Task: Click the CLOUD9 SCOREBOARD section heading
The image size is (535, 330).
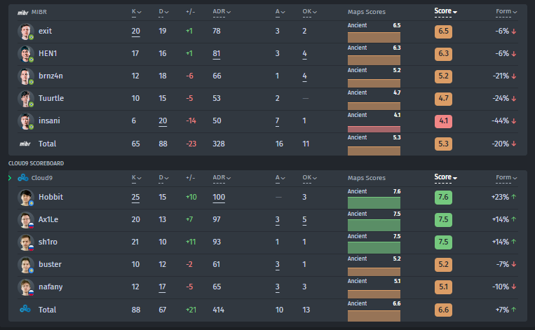Action: click(36, 164)
